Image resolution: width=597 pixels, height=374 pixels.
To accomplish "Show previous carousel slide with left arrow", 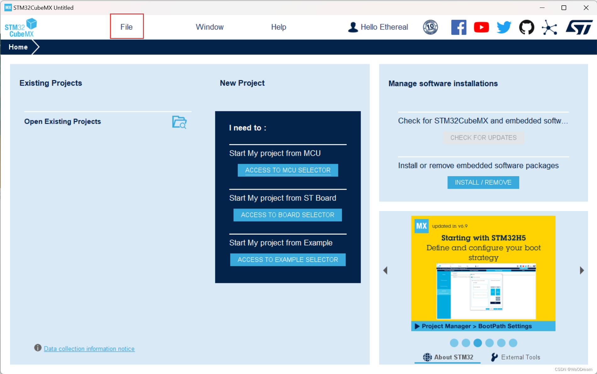I will 386,270.
